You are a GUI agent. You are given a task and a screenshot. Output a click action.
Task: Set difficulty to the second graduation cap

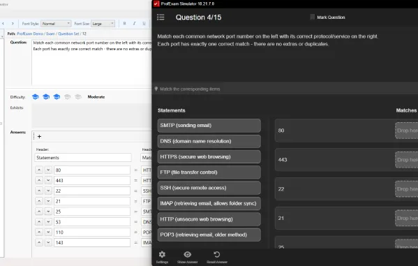click(x=46, y=97)
